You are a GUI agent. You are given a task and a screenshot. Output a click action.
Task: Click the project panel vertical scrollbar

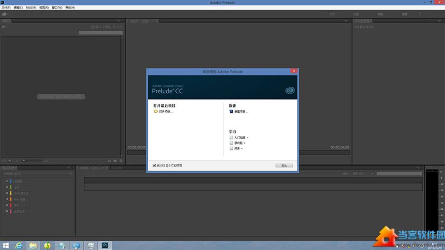point(122,96)
